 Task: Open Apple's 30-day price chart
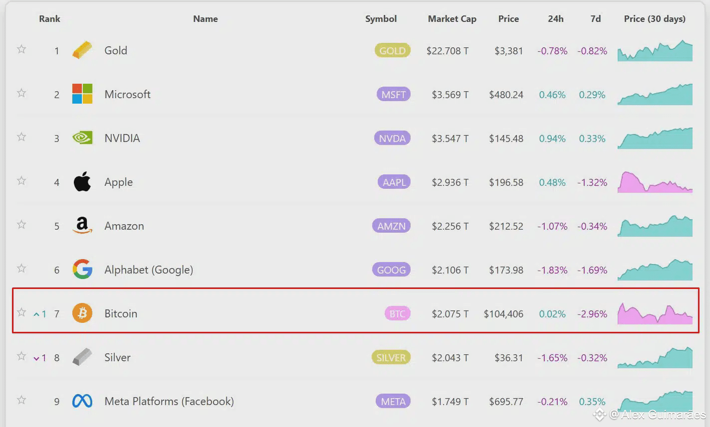[655, 182]
